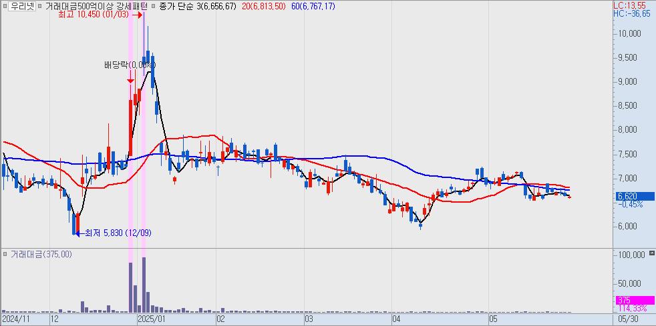Viewport: 656px width, 326px height.
Task: Click the -0.45% change label
Action: [629, 205]
